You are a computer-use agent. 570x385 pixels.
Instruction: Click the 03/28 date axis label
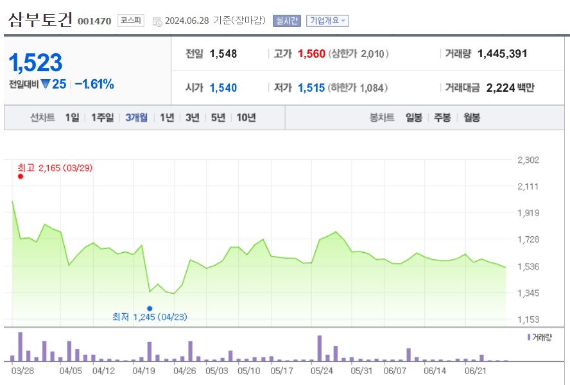tap(22, 371)
